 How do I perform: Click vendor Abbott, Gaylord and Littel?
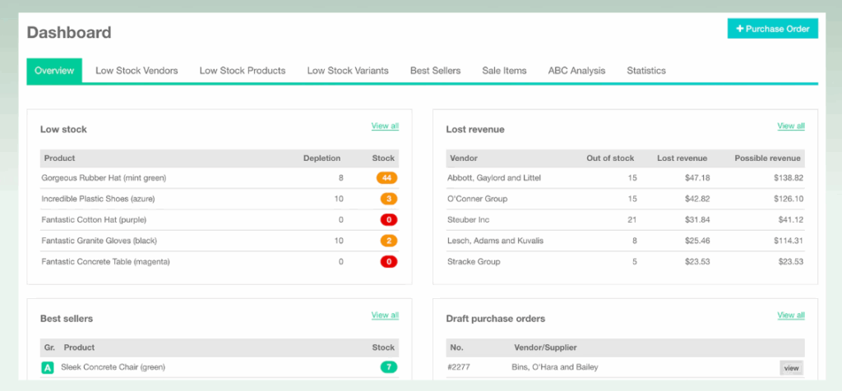point(494,178)
